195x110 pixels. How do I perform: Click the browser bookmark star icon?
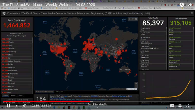(x=161, y=5)
